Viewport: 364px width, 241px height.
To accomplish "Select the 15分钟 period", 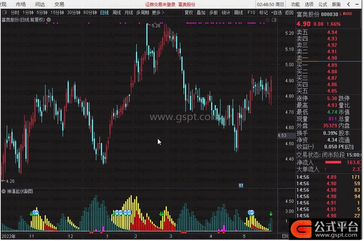I will [57, 13].
